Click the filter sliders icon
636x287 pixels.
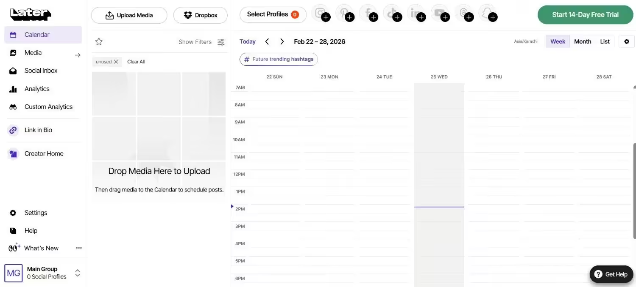coord(221,42)
